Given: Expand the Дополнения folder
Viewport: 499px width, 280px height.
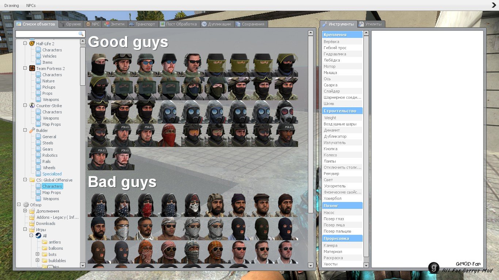Looking at the screenshot, I should [25, 211].
